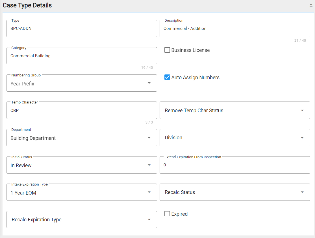
Task: Click the Category input field
Action: (x=82, y=56)
